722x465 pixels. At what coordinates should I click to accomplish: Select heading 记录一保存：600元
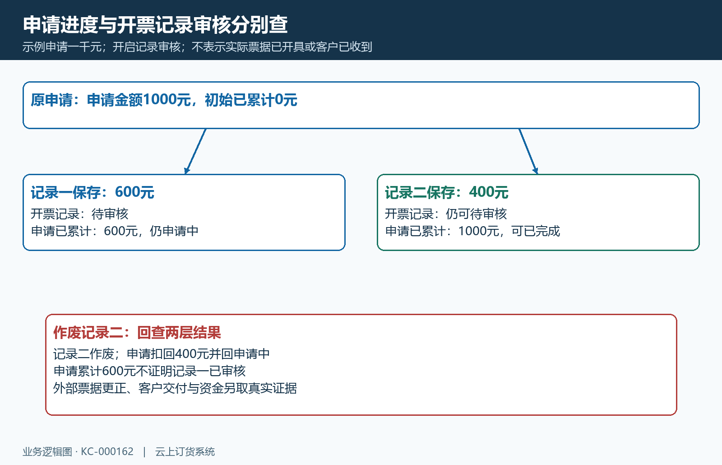[93, 192]
